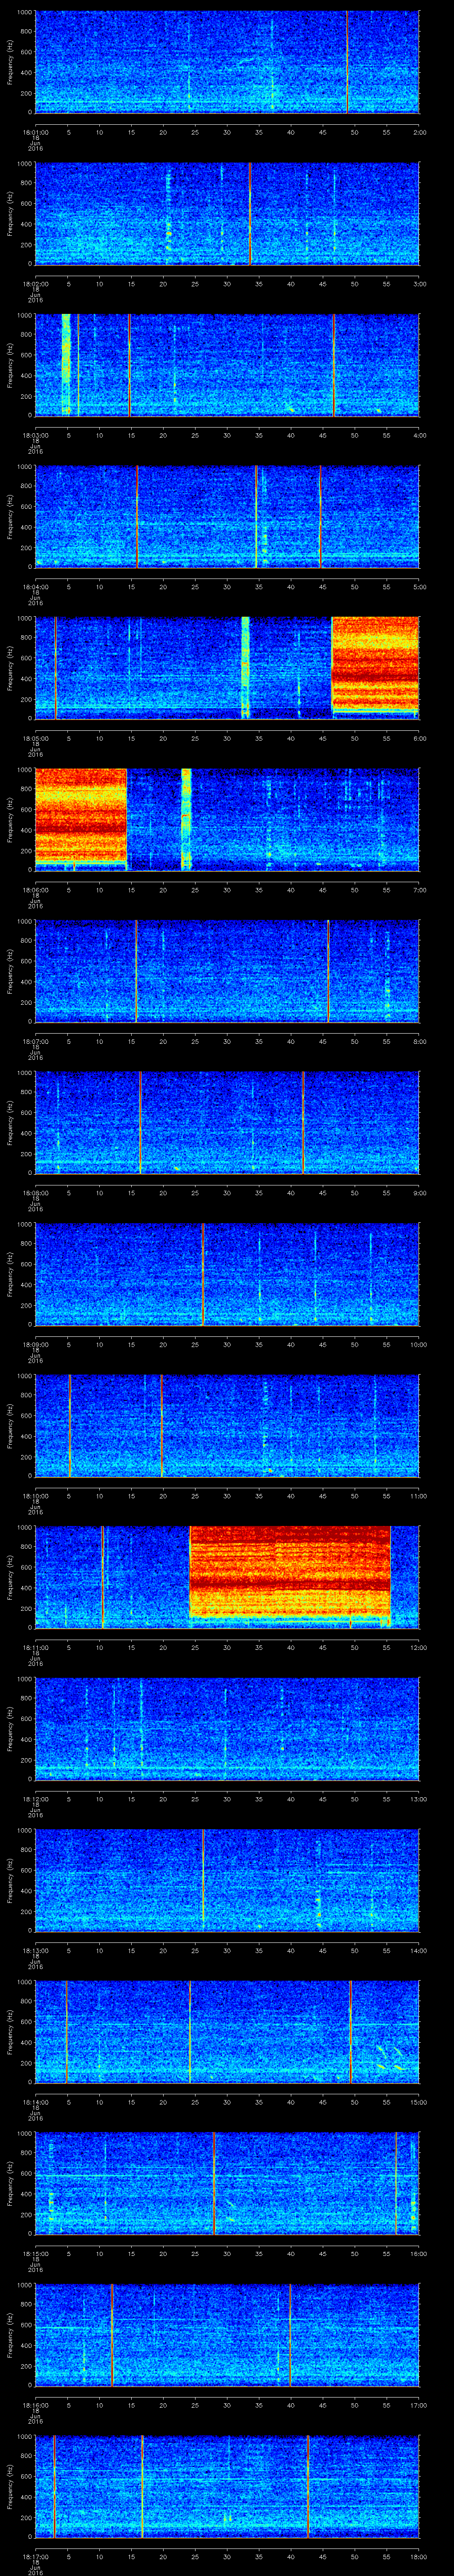Click the '18:05:00' start time label
Viewport: 454px width, 2576px height.
pos(35,738)
